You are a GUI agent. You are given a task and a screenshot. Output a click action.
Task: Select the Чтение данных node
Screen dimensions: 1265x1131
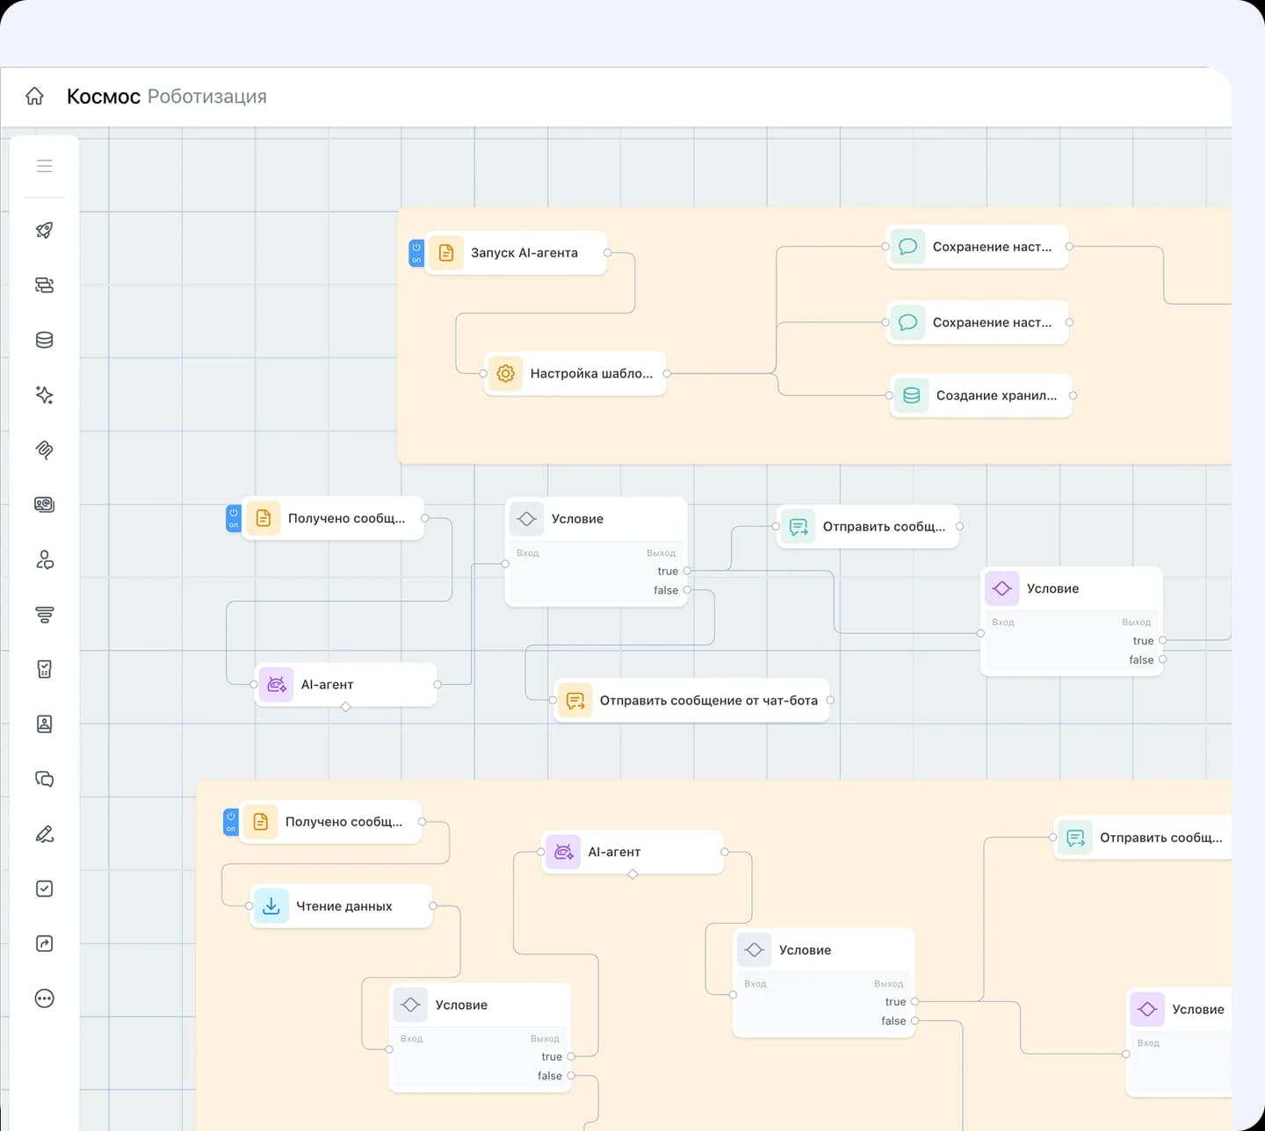pyautogui.click(x=341, y=906)
